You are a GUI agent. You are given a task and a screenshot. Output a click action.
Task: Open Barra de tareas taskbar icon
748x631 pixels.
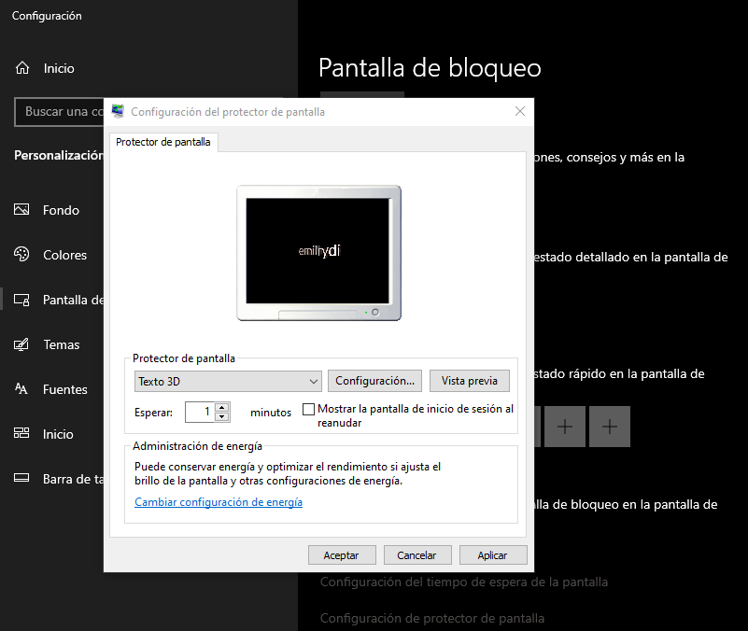(22, 479)
